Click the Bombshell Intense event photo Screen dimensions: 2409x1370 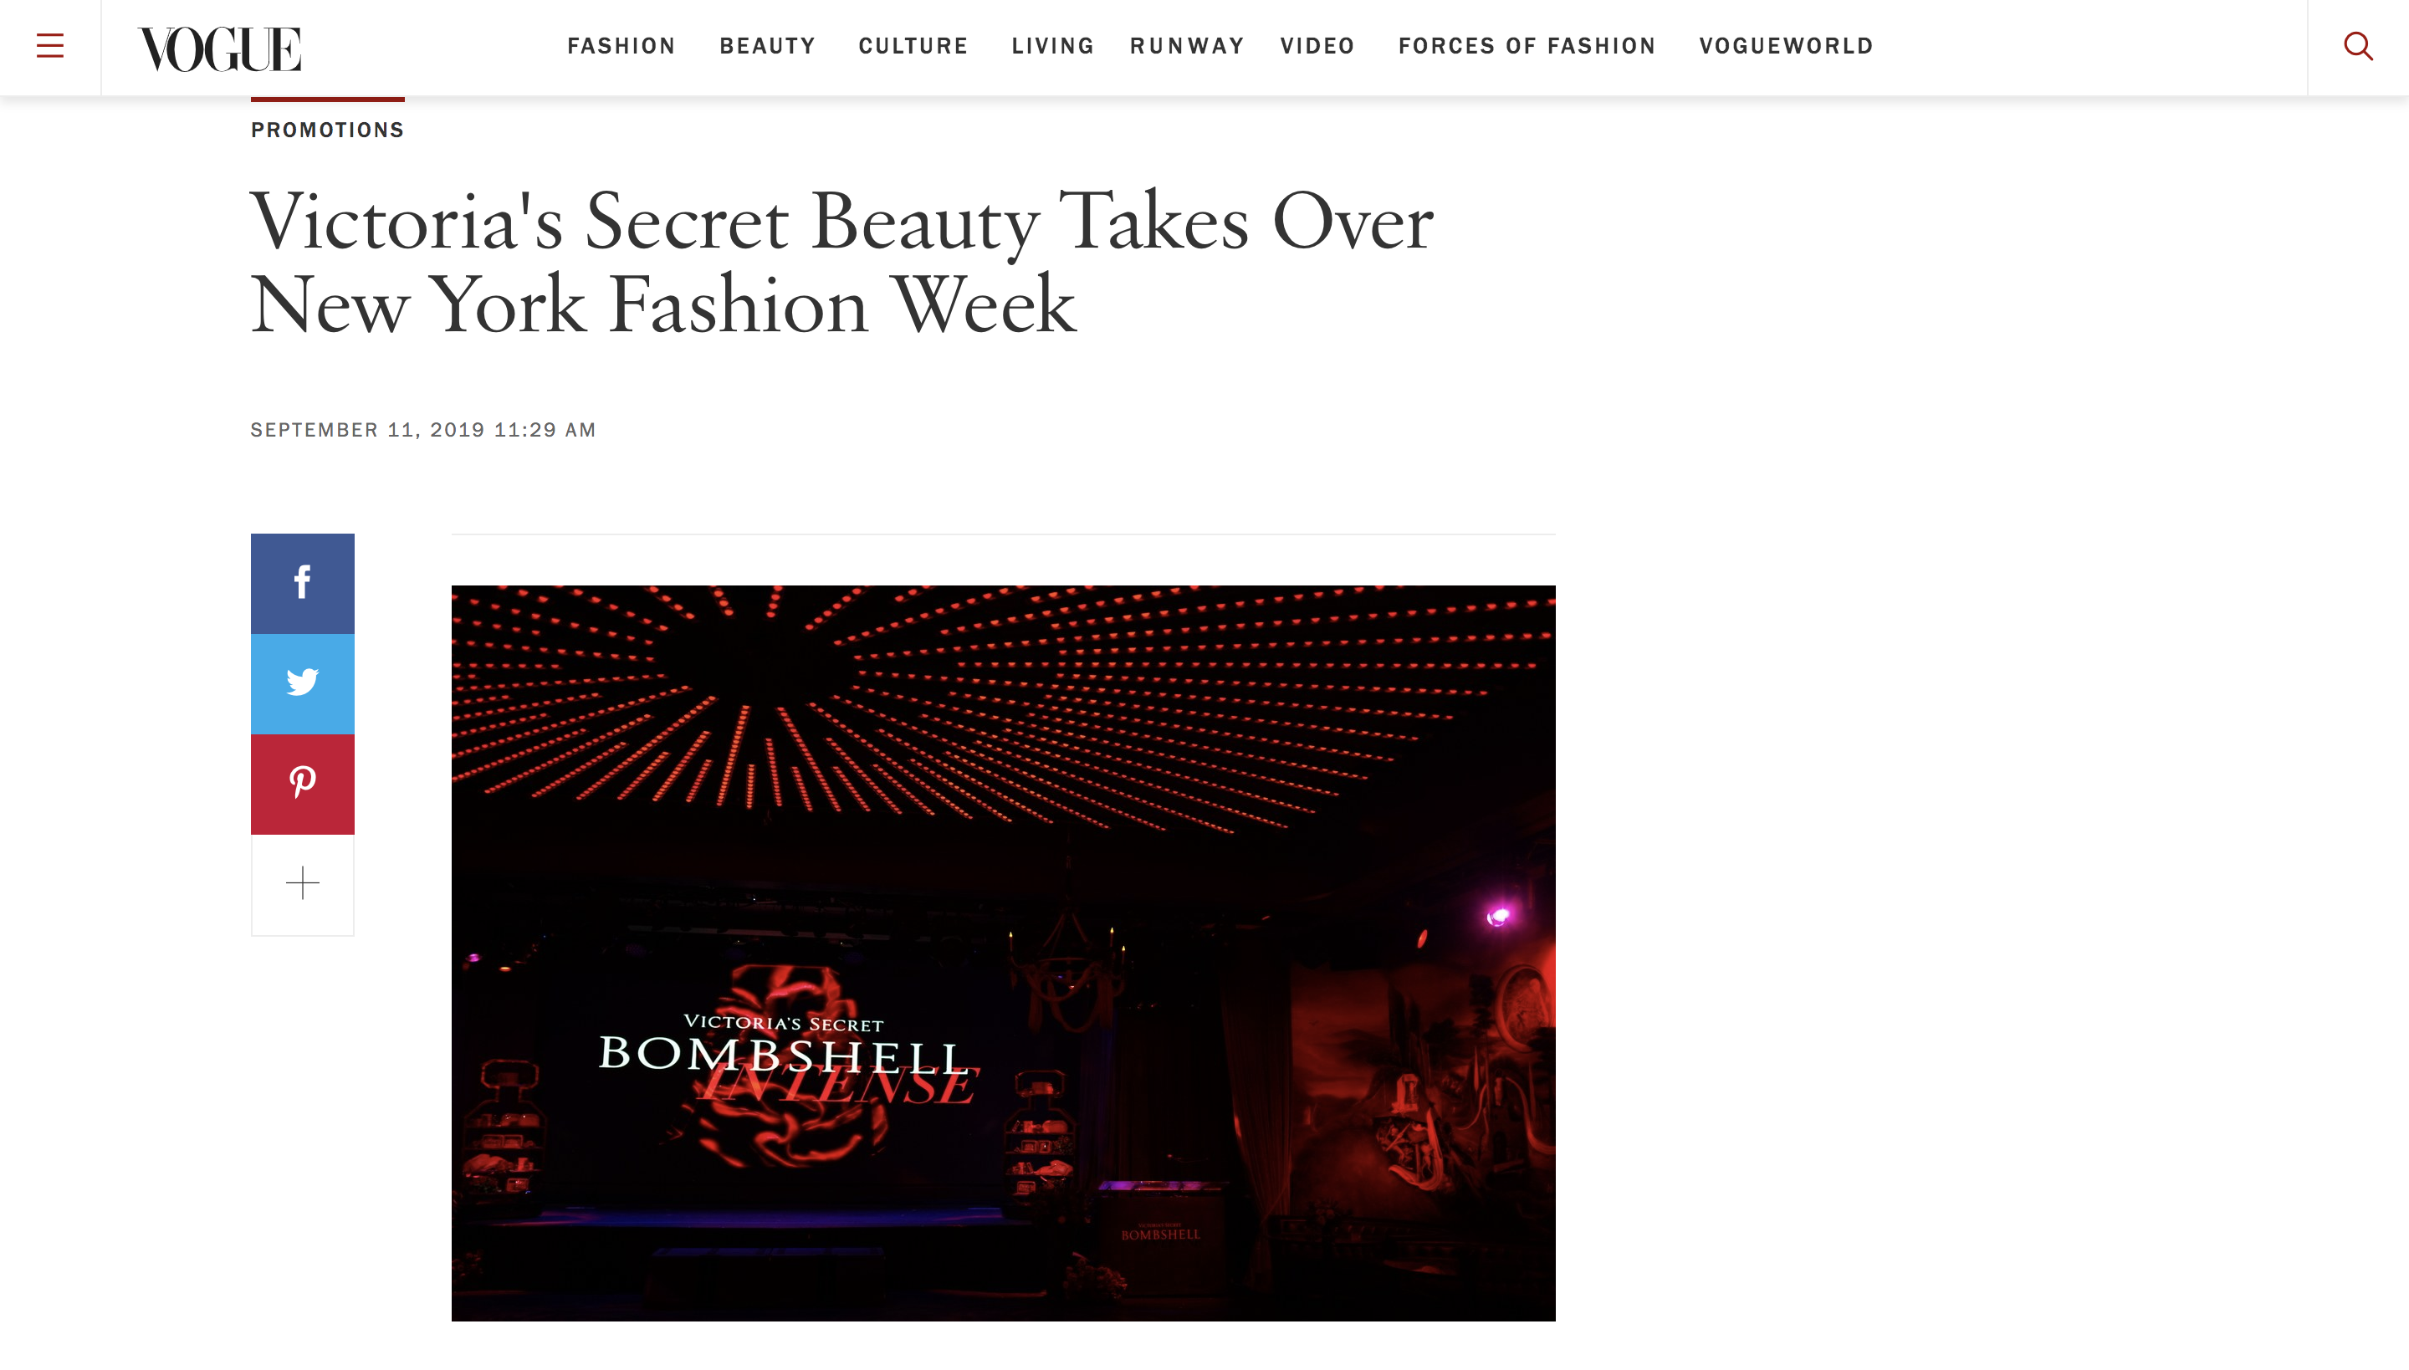[x=1003, y=953]
